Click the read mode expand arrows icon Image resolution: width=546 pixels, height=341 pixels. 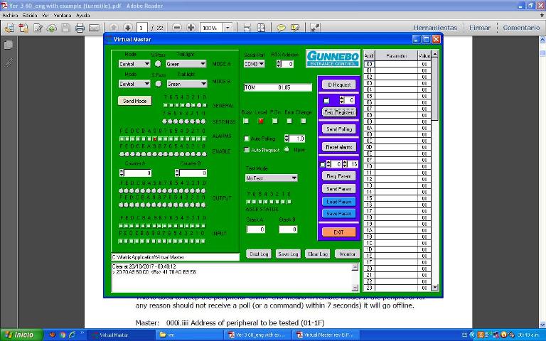(x=315, y=28)
